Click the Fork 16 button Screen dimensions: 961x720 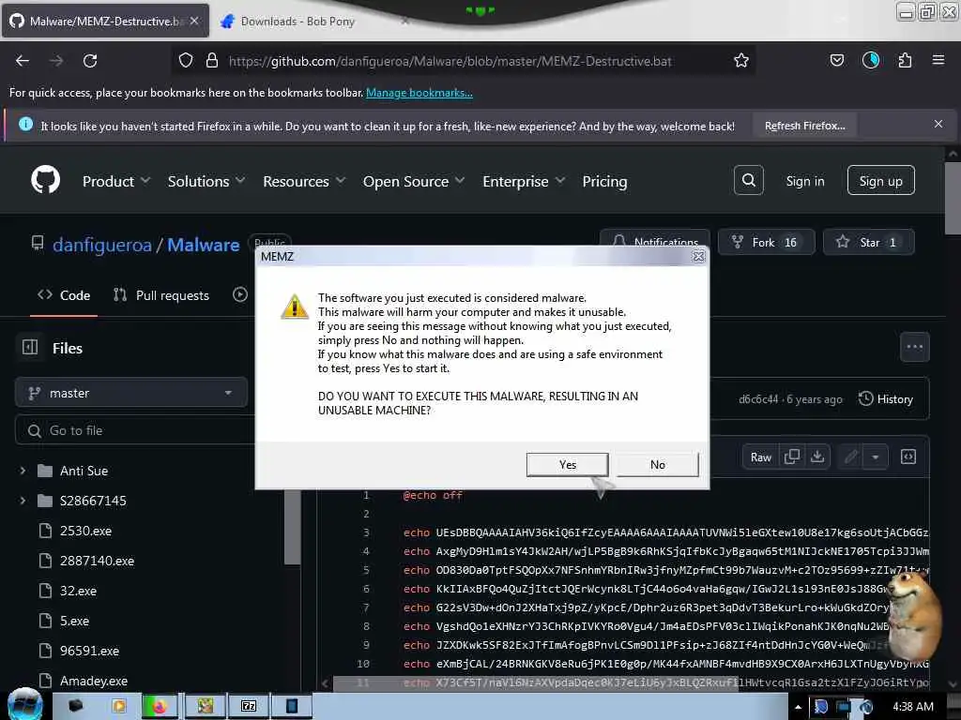(x=766, y=243)
